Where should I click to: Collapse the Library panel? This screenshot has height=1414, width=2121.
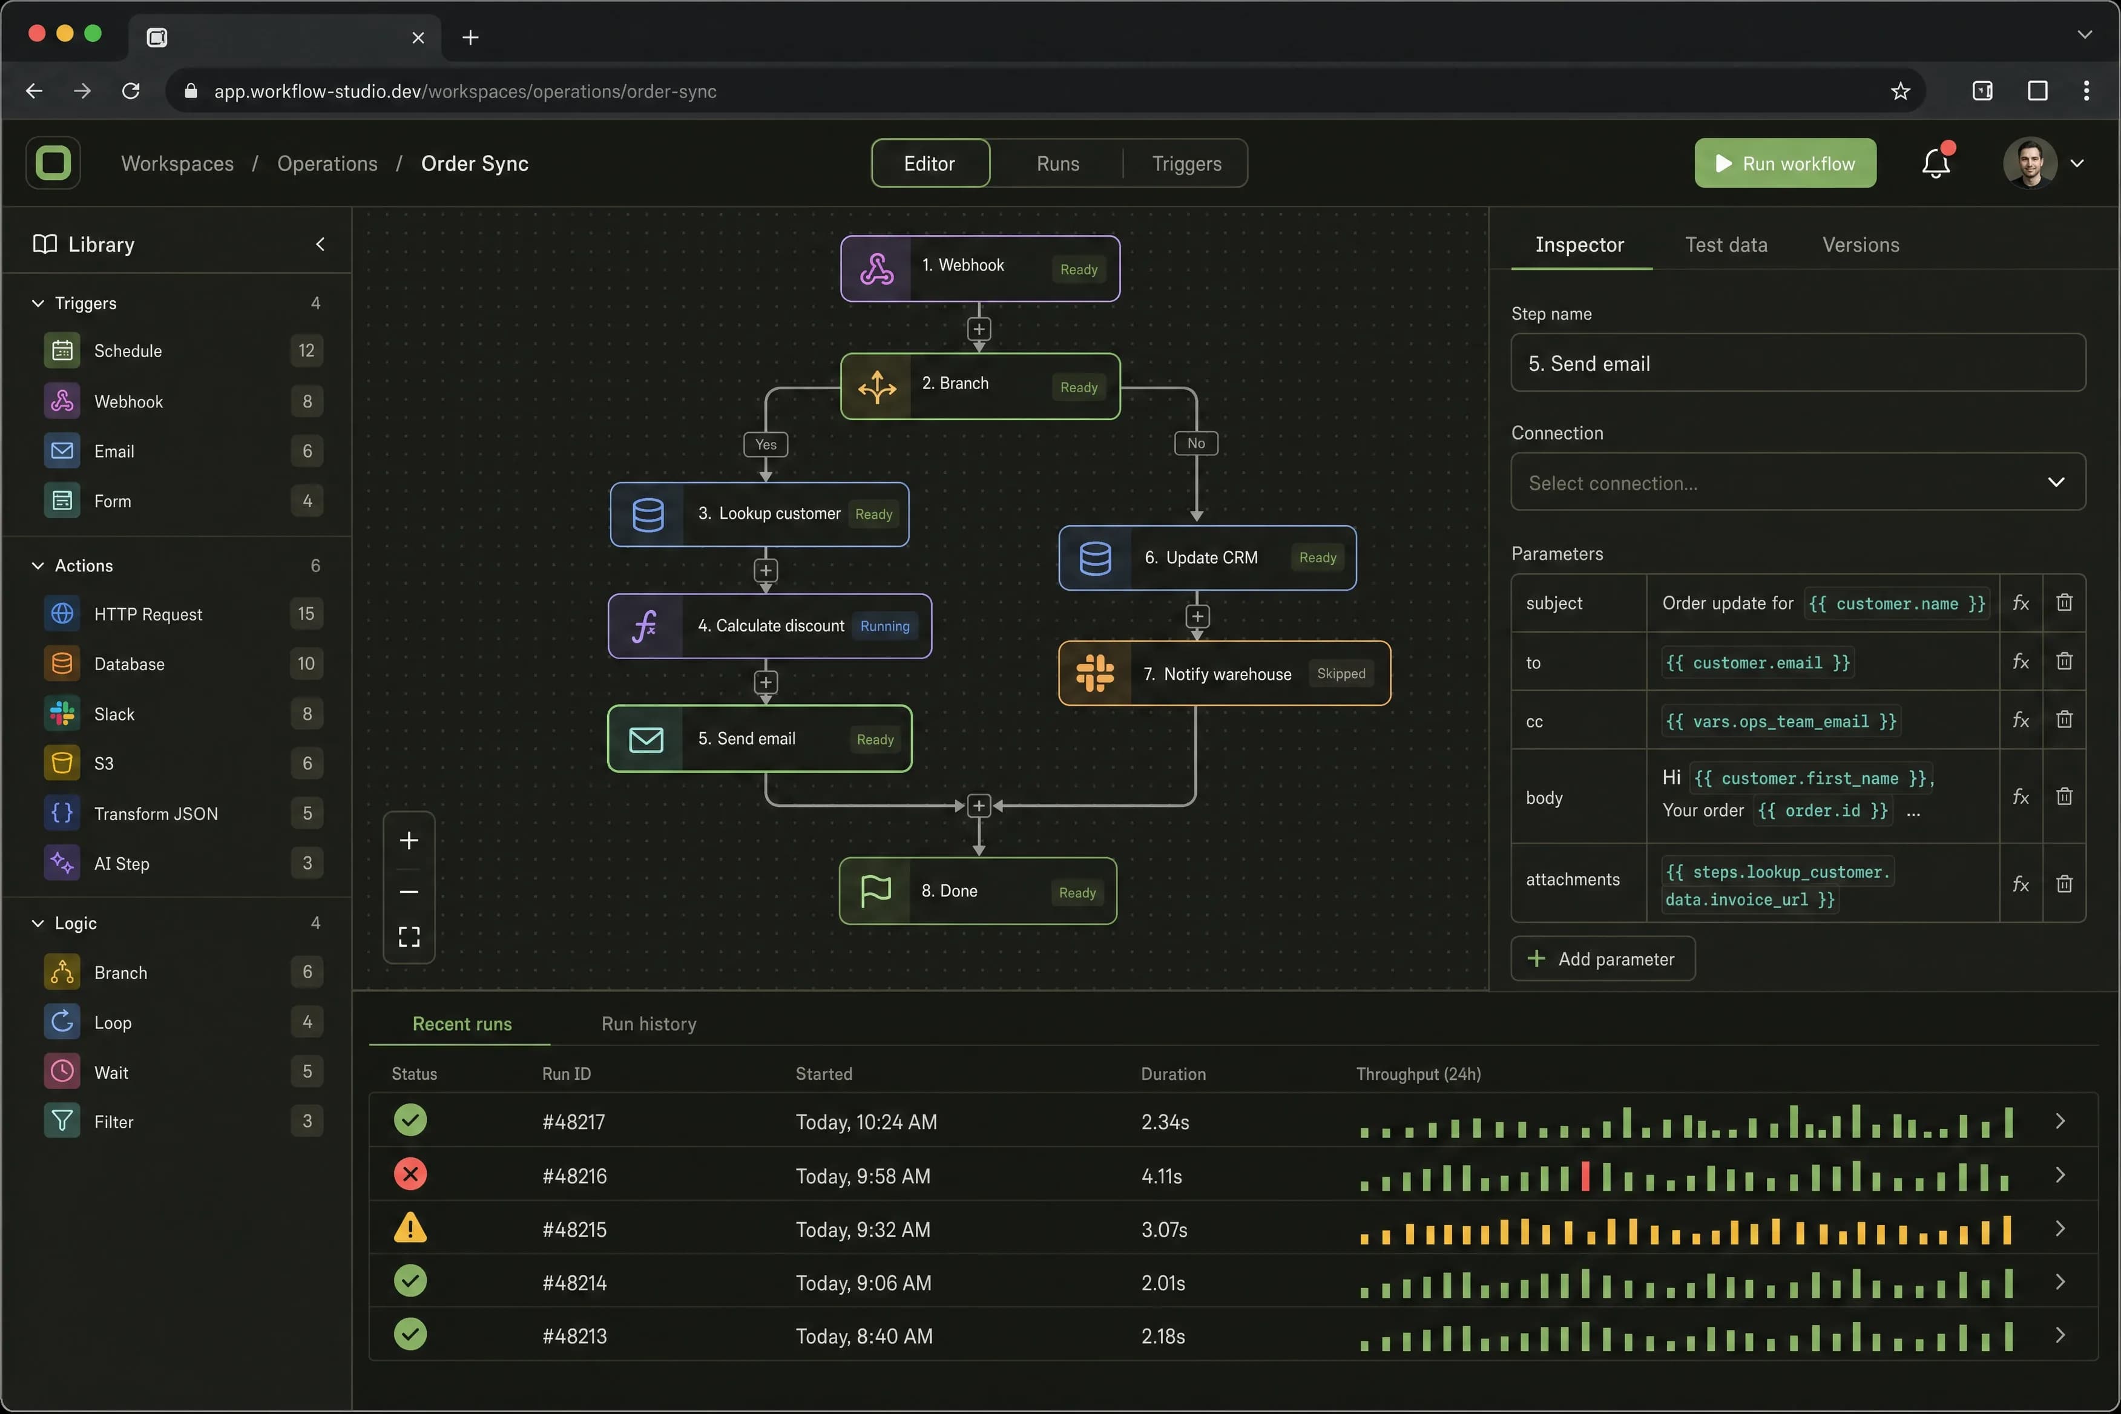point(320,245)
